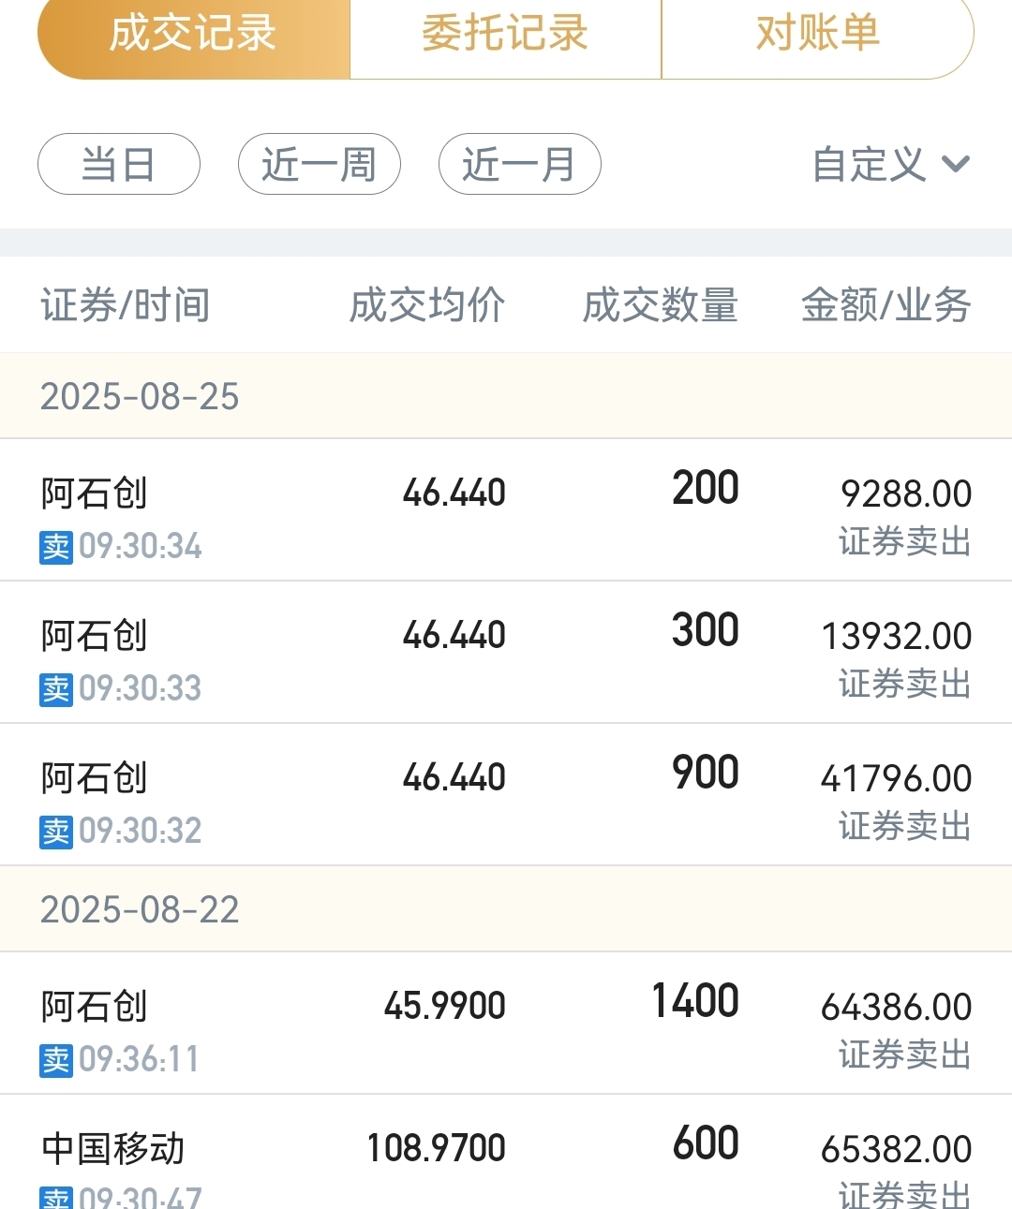Tap the sell badge at 09:30:34
1012x1209 pixels.
56,547
